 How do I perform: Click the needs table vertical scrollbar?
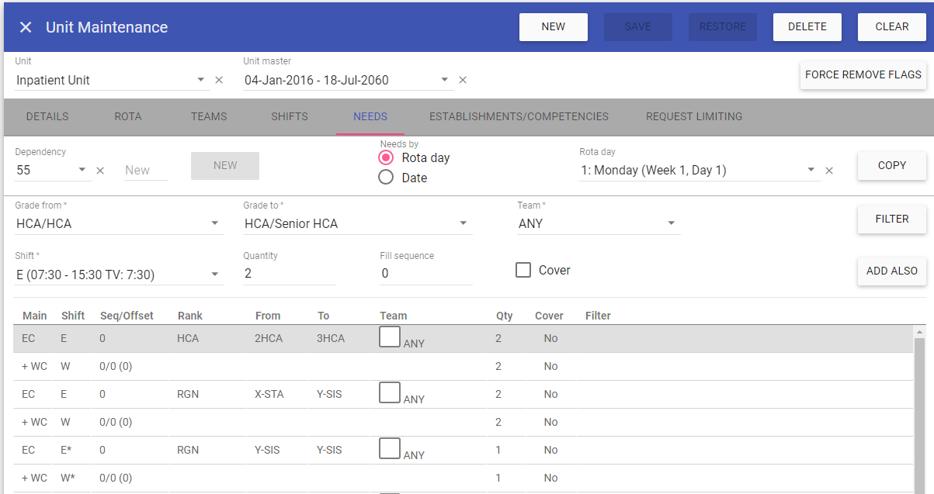[919, 409]
